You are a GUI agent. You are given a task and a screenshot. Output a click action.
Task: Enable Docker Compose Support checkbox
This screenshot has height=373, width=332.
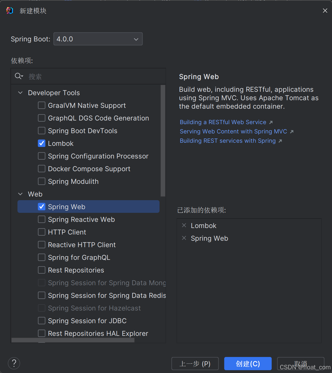[x=42, y=169]
